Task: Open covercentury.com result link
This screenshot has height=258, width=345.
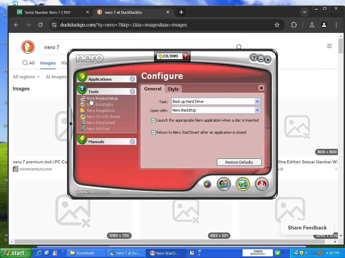Action: tap(36, 169)
